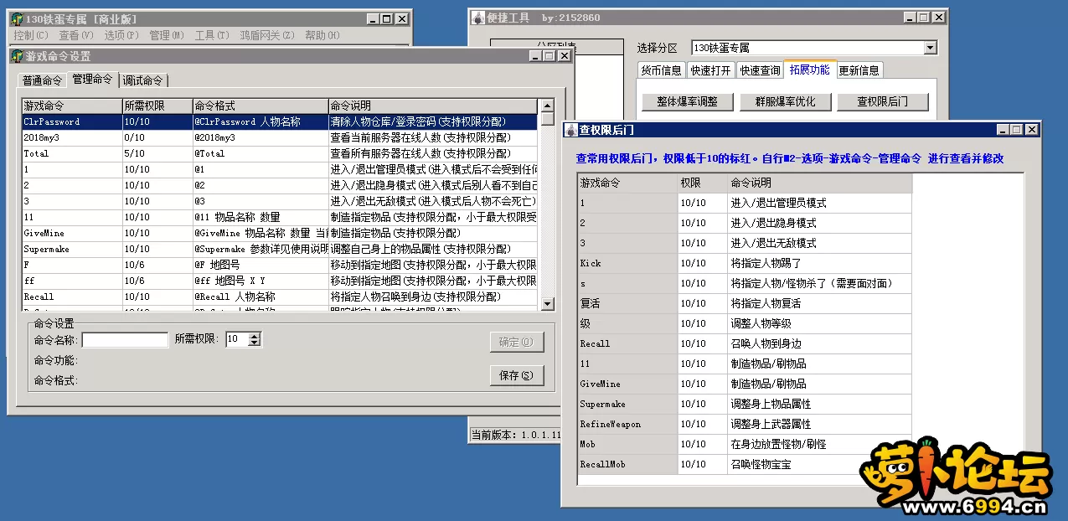Image resolution: width=1068 pixels, height=521 pixels.
Task: Increase 所需权限 with the up arrow
Action: pyautogui.click(x=255, y=336)
